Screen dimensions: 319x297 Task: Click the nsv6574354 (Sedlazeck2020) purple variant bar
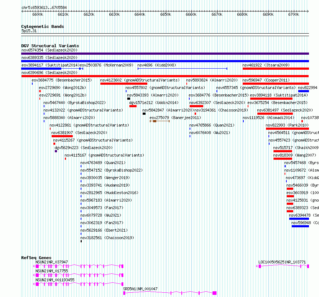click(x=165, y=54)
